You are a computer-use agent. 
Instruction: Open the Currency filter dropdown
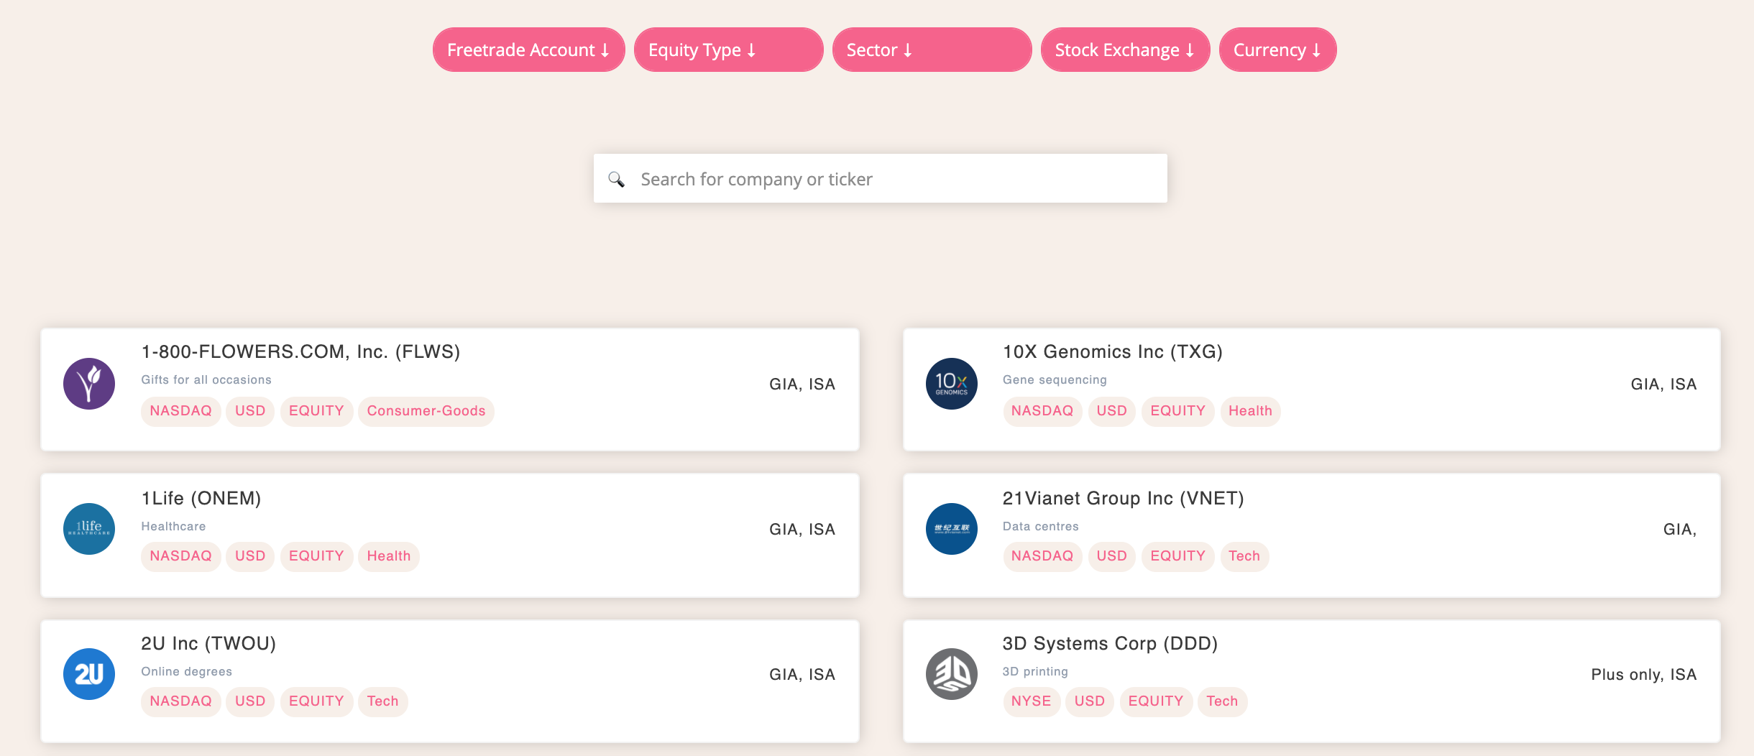pyautogui.click(x=1277, y=50)
